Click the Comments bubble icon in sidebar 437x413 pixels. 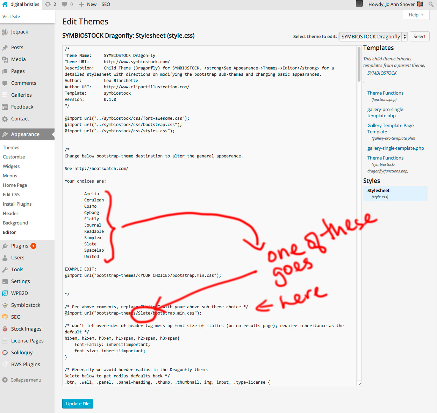tap(5, 83)
